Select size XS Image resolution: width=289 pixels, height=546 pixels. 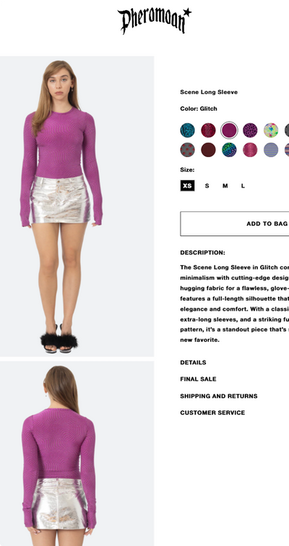[x=187, y=185]
